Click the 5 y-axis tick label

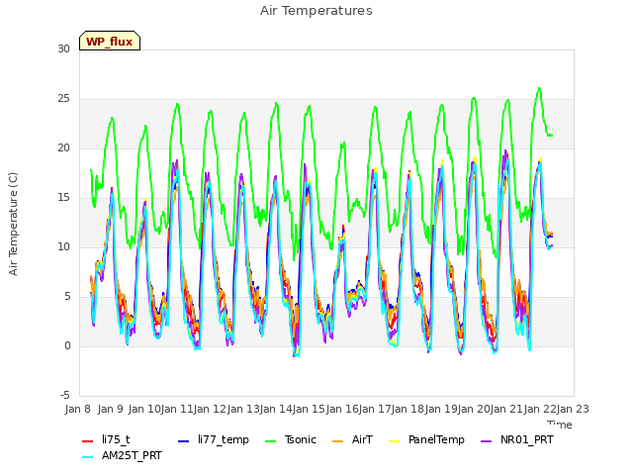tap(67, 297)
